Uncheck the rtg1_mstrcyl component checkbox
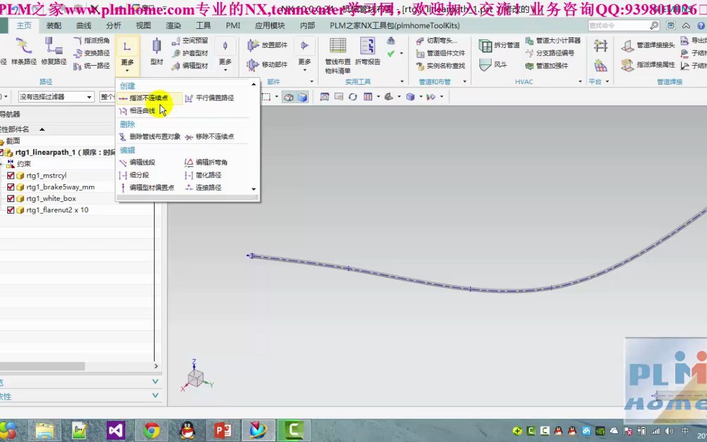This screenshot has height=442, width=707. (x=11, y=176)
